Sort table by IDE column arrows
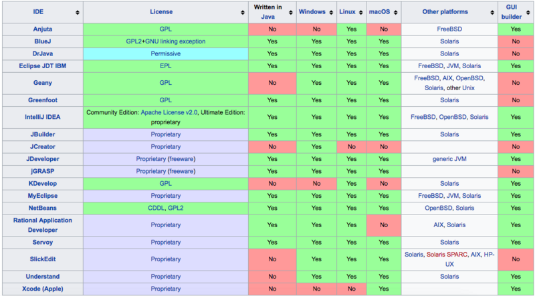Image resolution: width=535 pixels, height=296 pixels. point(78,12)
